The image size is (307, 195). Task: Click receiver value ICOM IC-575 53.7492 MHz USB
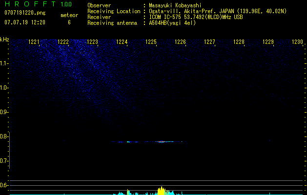196,17
